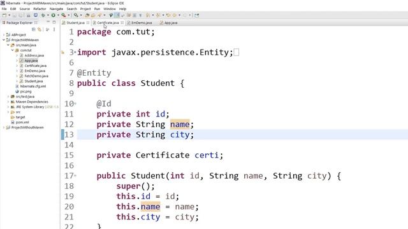Click the New file toolbar icon
Viewport: 408px width, 229px height.
[4, 15]
